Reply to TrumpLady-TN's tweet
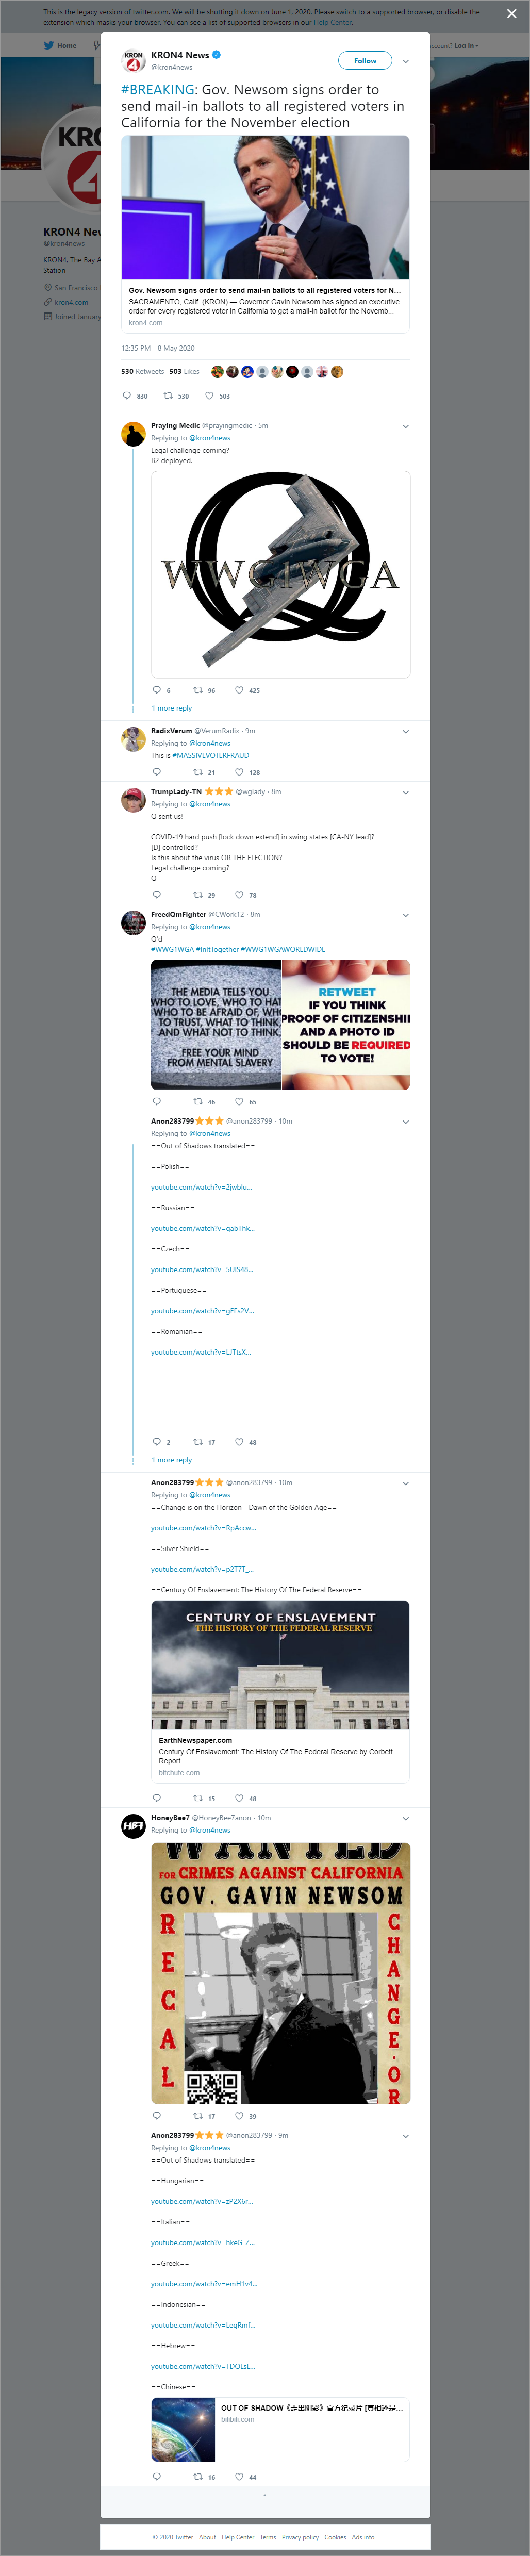Image resolution: width=530 pixels, height=2556 pixels. pos(156,894)
